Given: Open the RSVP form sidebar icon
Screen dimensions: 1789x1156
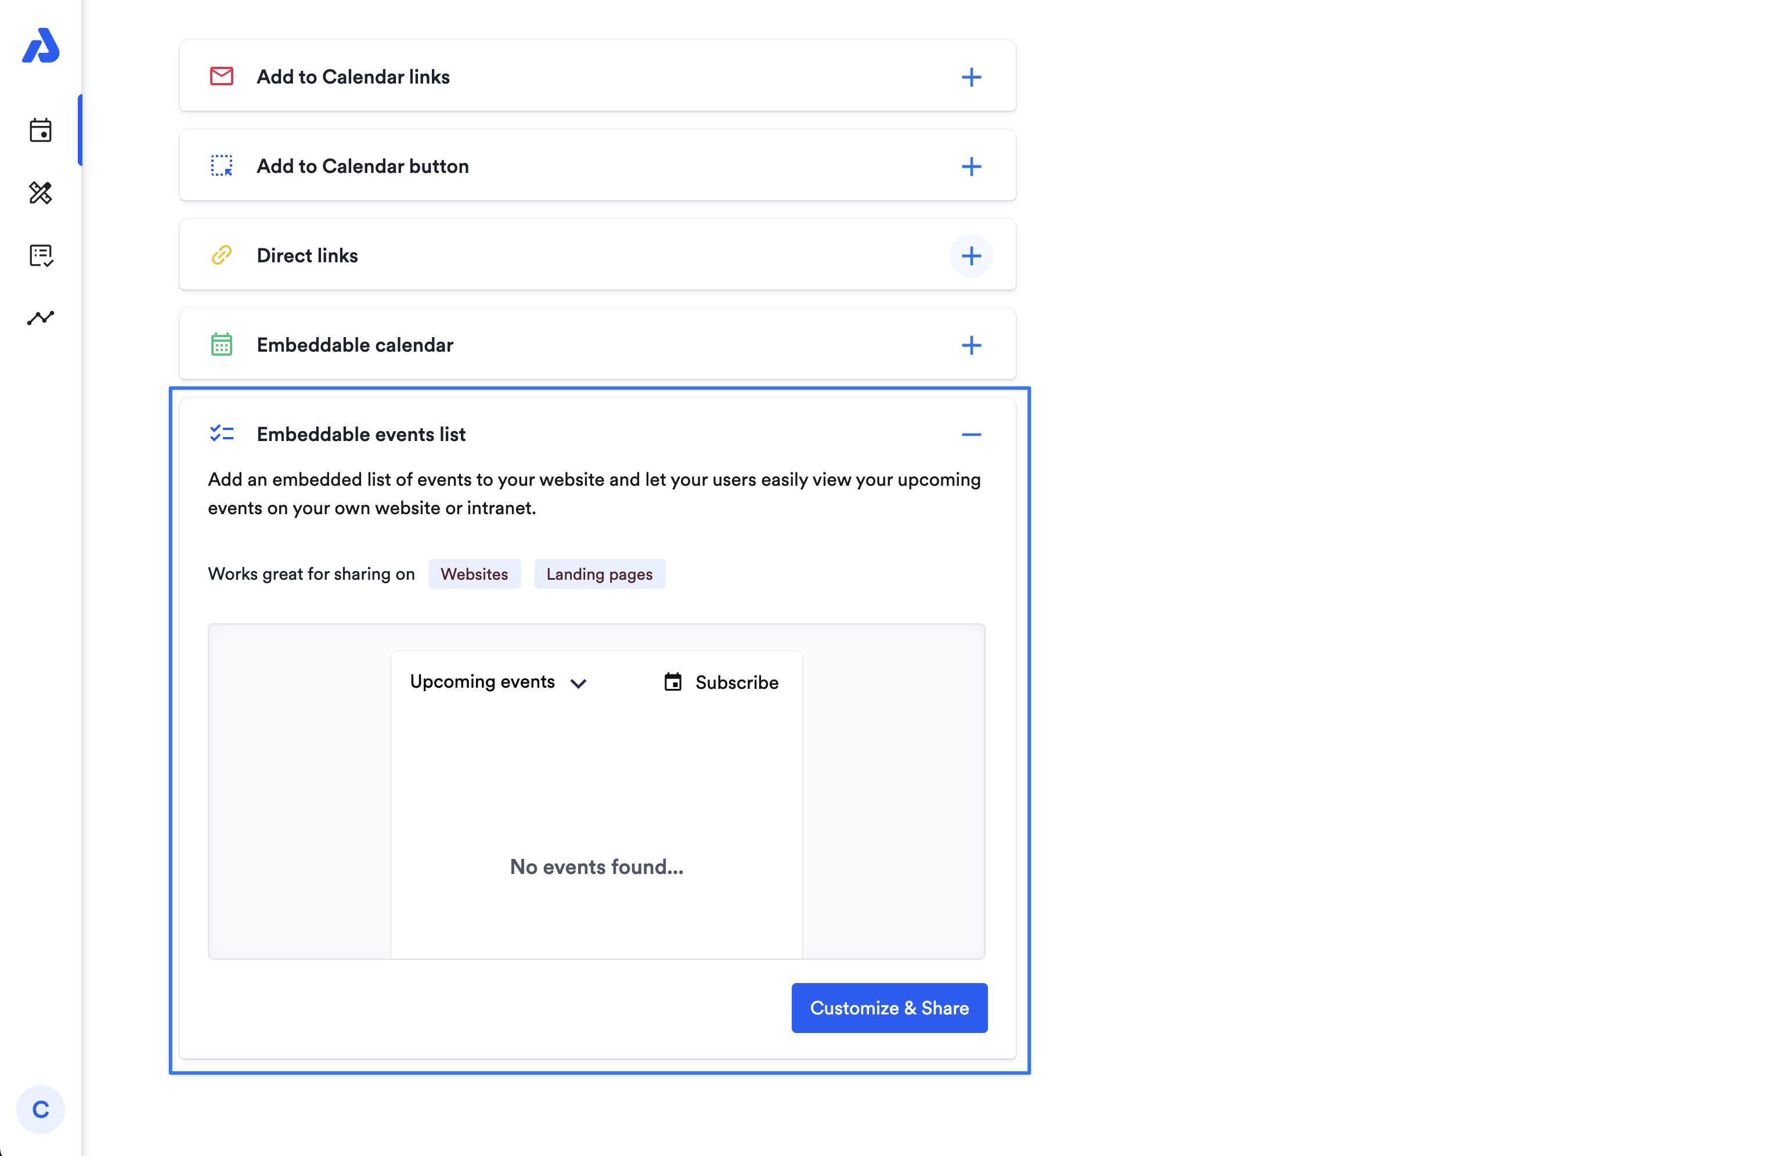Looking at the screenshot, I should pyautogui.click(x=41, y=256).
